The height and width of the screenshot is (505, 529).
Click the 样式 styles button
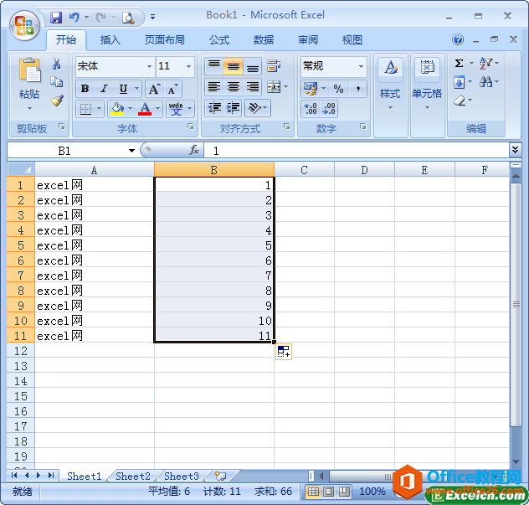[x=390, y=84]
